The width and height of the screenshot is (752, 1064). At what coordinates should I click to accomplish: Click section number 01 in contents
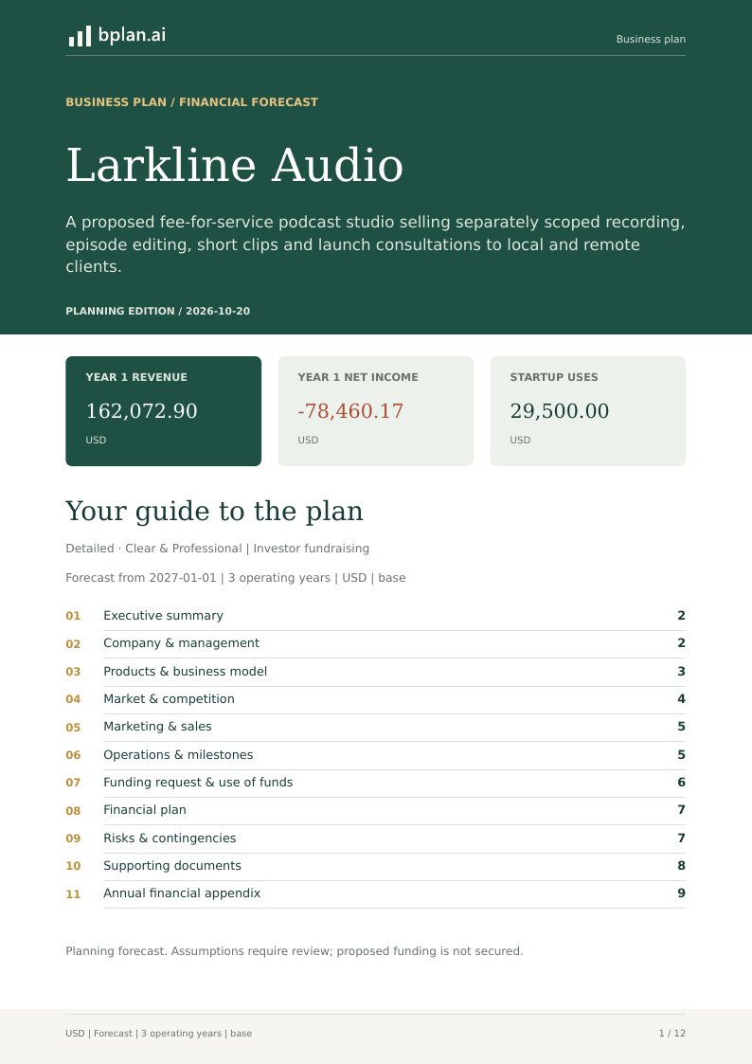click(x=73, y=616)
